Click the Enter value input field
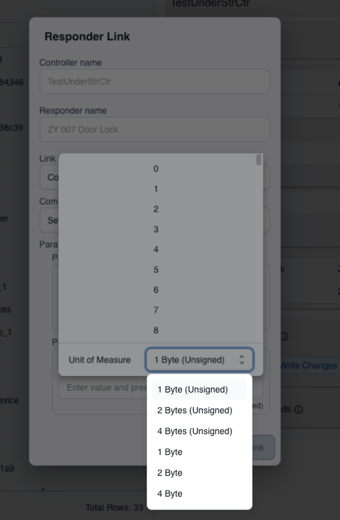The image size is (340, 520). [103, 388]
